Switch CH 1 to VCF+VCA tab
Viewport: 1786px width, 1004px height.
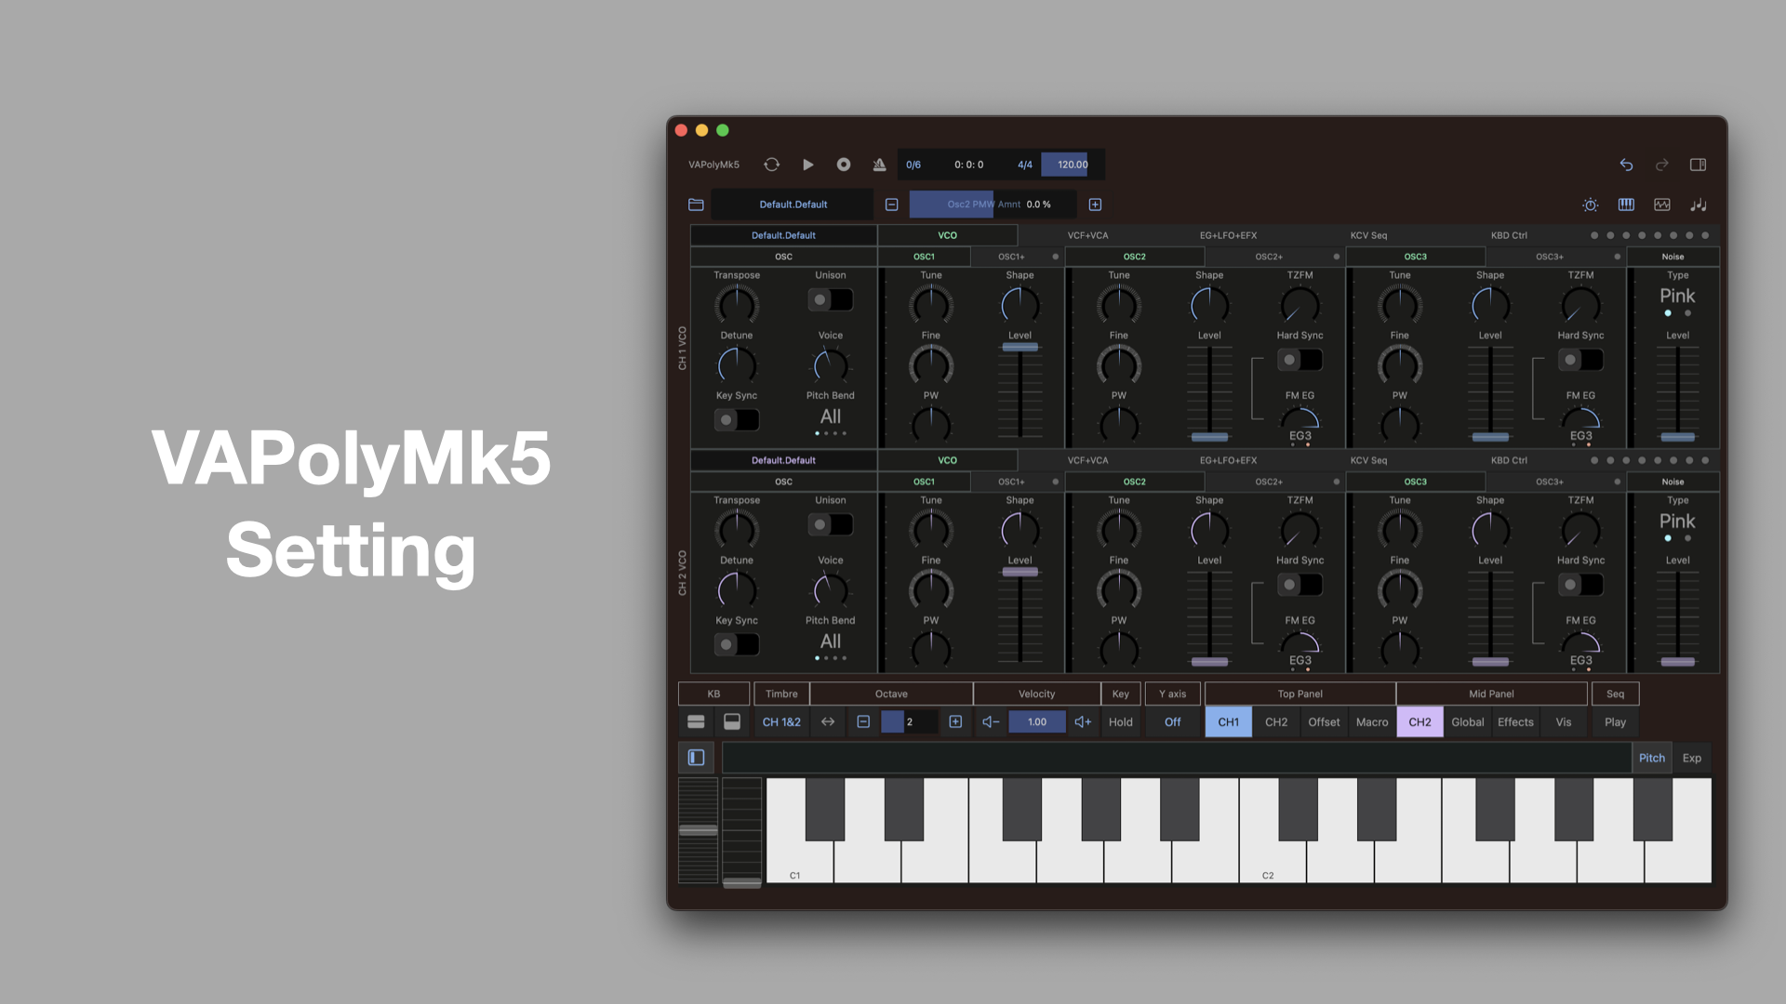(x=1087, y=235)
